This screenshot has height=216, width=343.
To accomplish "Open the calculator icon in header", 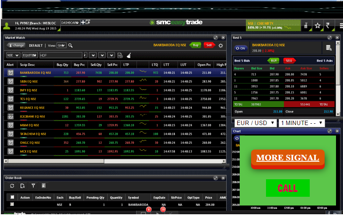I will coord(306,25).
